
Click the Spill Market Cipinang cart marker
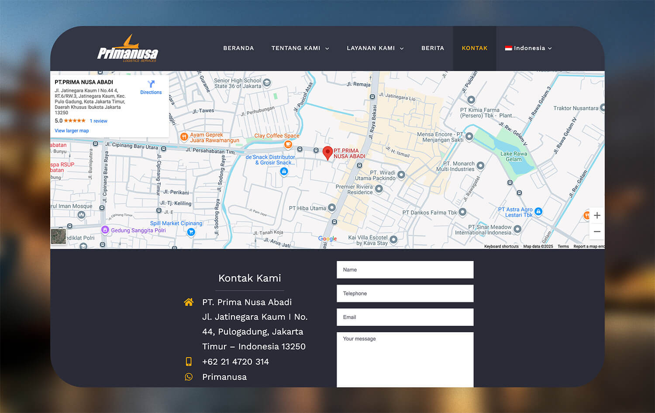191,232
